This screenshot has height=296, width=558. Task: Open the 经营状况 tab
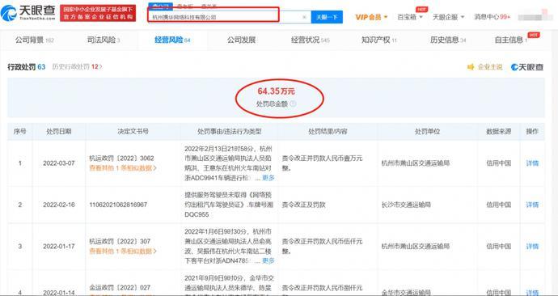[x=311, y=40]
